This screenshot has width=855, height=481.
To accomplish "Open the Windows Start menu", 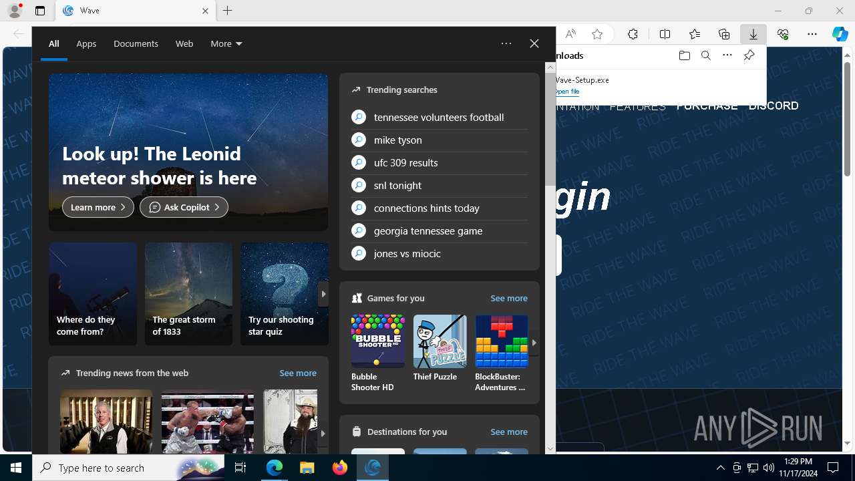I will tap(16, 468).
